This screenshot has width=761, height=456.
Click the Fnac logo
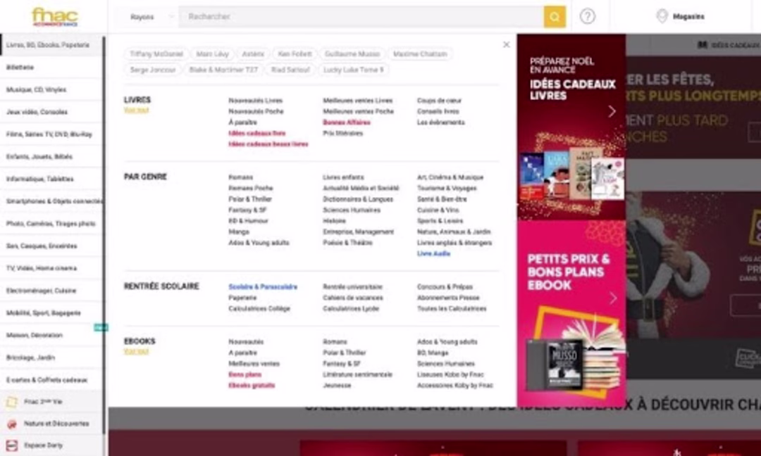click(54, 17)
